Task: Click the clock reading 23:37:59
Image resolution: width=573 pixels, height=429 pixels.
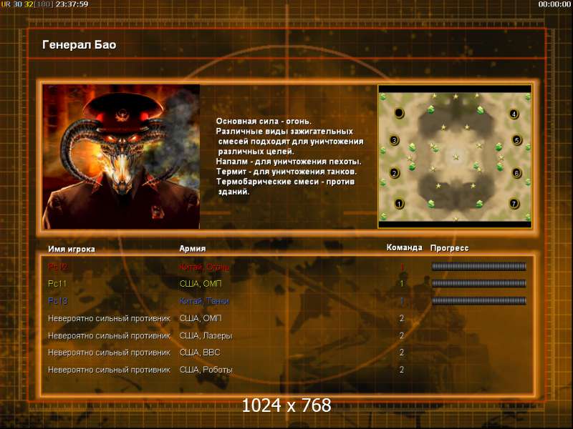Action: click(72, 4)
